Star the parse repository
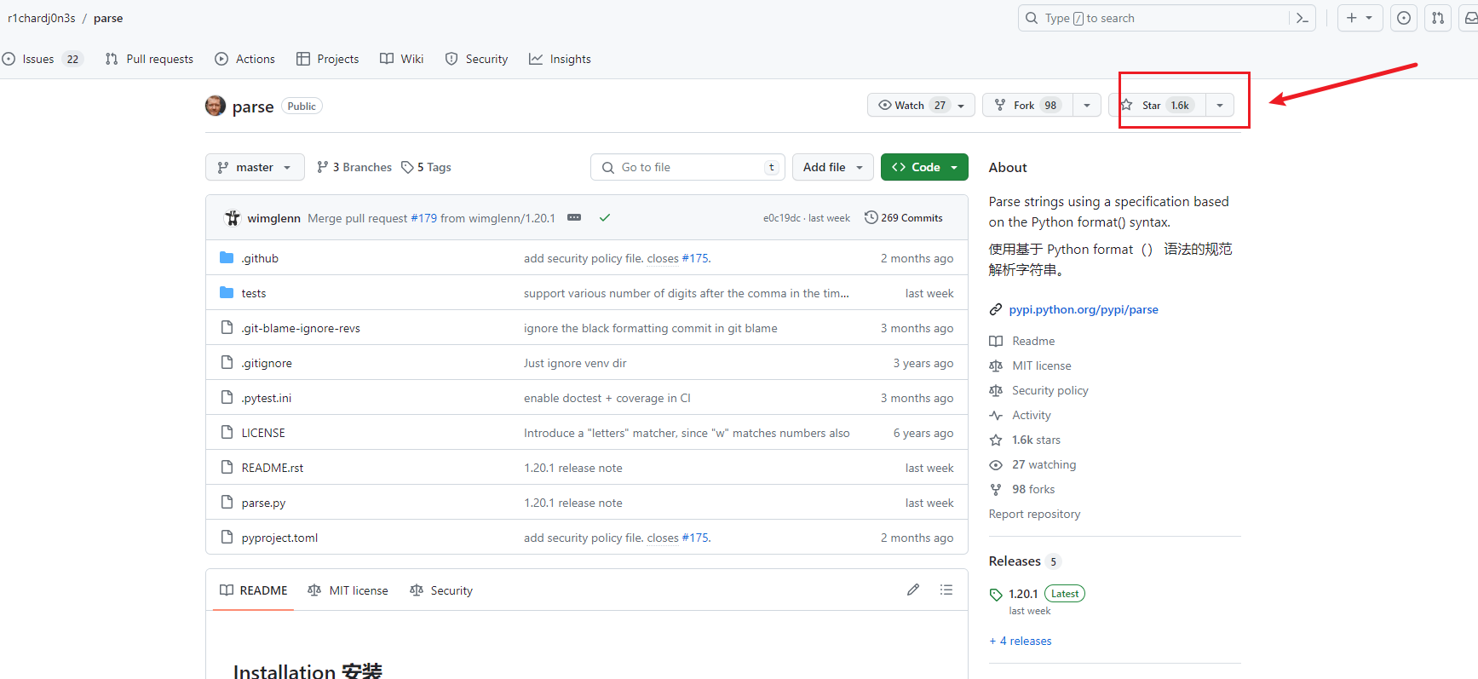The image size is (1478, 679). 1157,105
